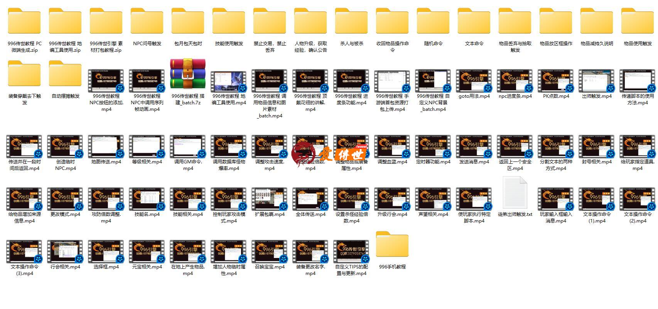658x309 pixels.
Task: Open the 召唤宝宝.mp4 video
Action: pyautogui.click(x=270, y=252)
